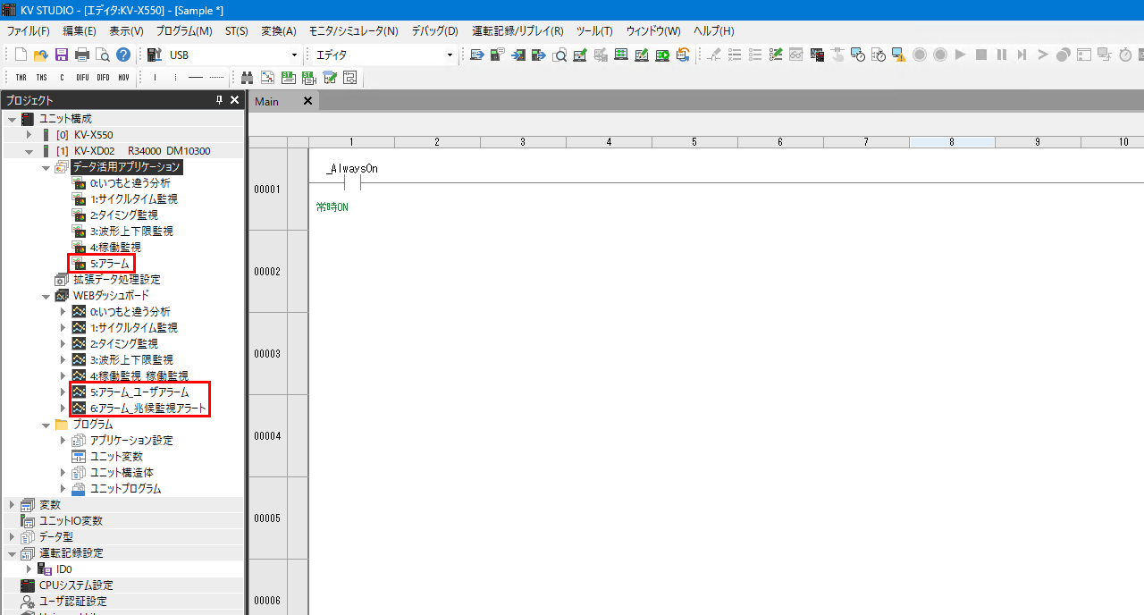The width and height of the screenshot is (1144, 615).
Task: Insert a TMR timer instruction
Action: 21,78
